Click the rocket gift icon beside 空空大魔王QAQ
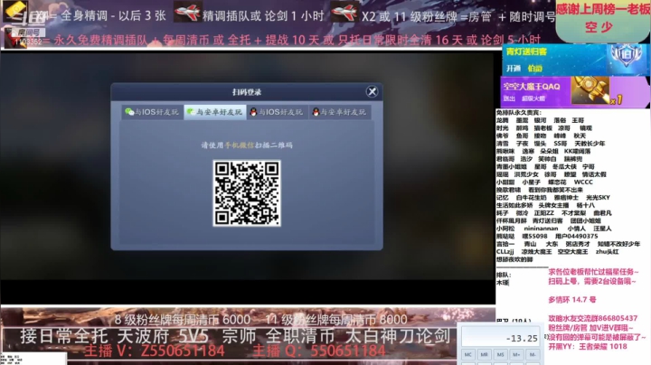 click(x=590, y=89)
